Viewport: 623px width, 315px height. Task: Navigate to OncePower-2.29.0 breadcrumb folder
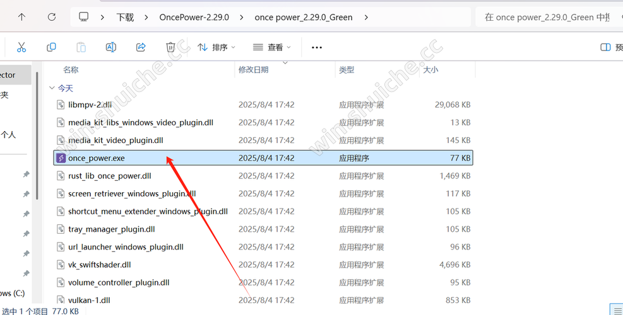(x=194, y=17)
